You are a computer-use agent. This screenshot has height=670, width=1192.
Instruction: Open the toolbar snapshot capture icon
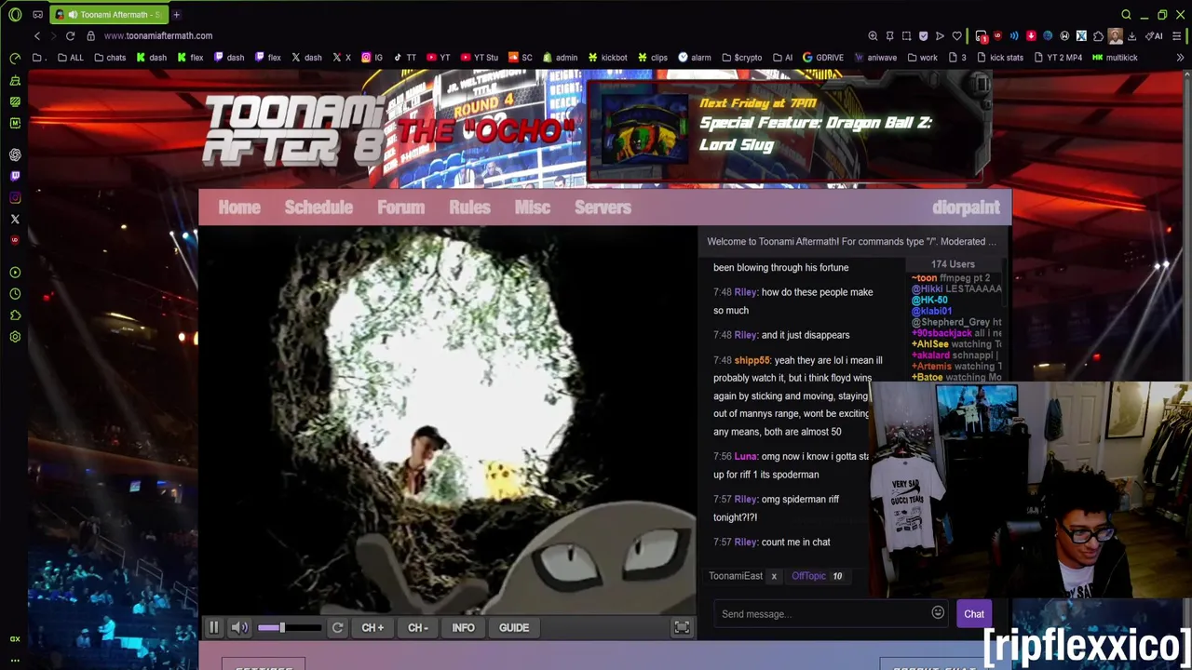click(x=906, y=35)
